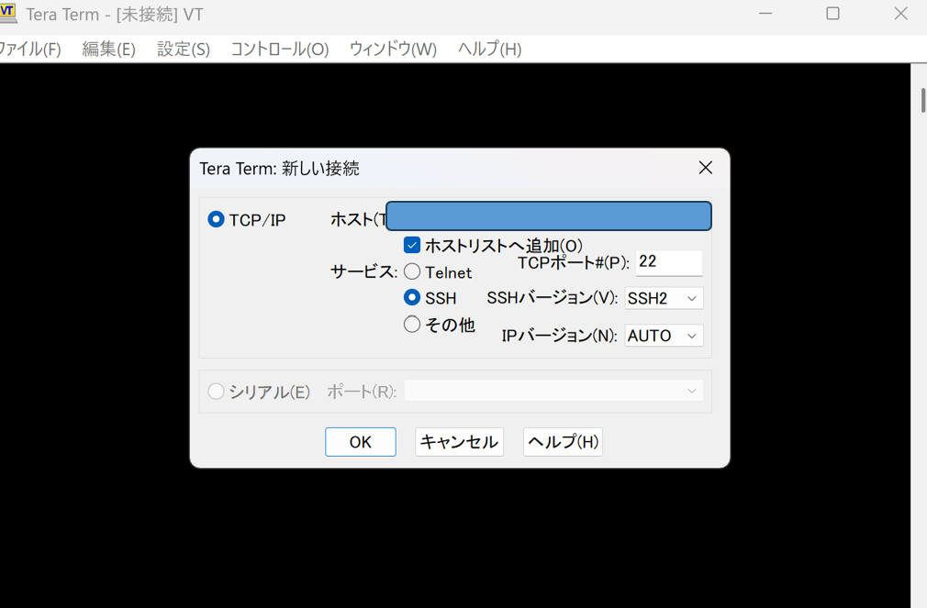Image resolution: width=927 pixels, height=608 pixels.
Task: Select the TCP/IP radio button
Action: 216,219
